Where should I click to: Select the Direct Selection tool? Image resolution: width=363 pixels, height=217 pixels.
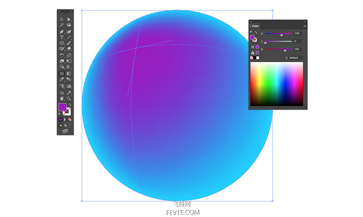point(69,19)
